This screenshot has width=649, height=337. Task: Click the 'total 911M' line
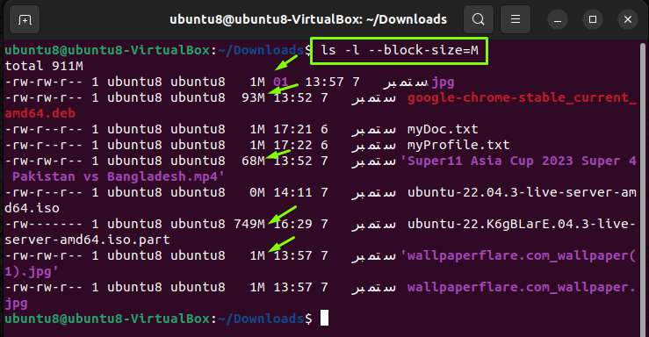click(44, 66)
